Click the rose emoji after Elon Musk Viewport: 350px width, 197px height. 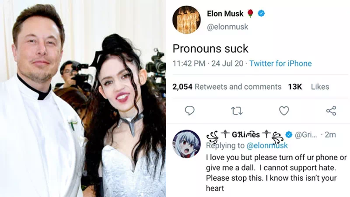click(x=250, y=14)
